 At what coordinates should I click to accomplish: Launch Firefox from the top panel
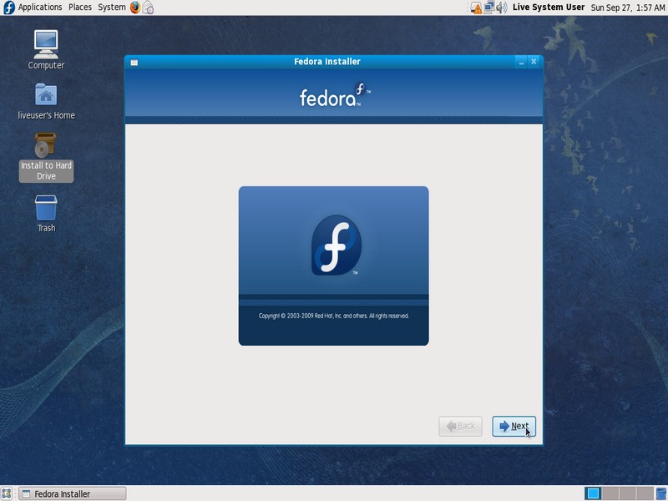pos(135,8)
